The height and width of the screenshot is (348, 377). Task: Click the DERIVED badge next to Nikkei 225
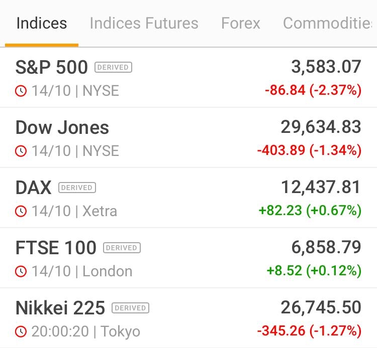pyautogui.click(x=130, y=308)
